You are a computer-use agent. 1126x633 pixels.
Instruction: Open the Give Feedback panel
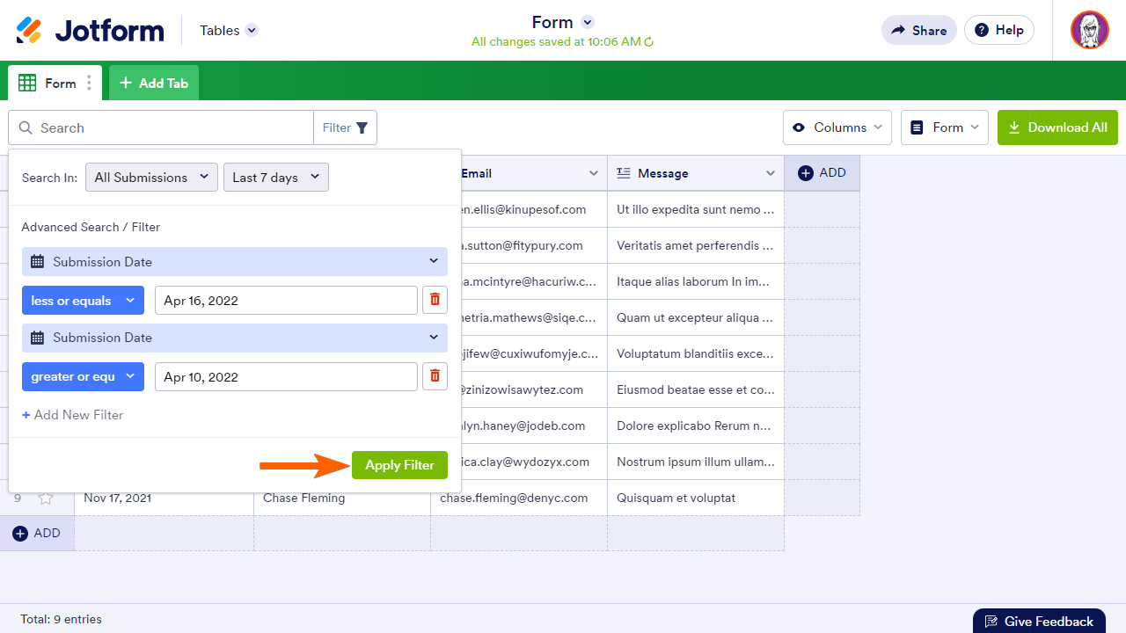(1039, 622)
